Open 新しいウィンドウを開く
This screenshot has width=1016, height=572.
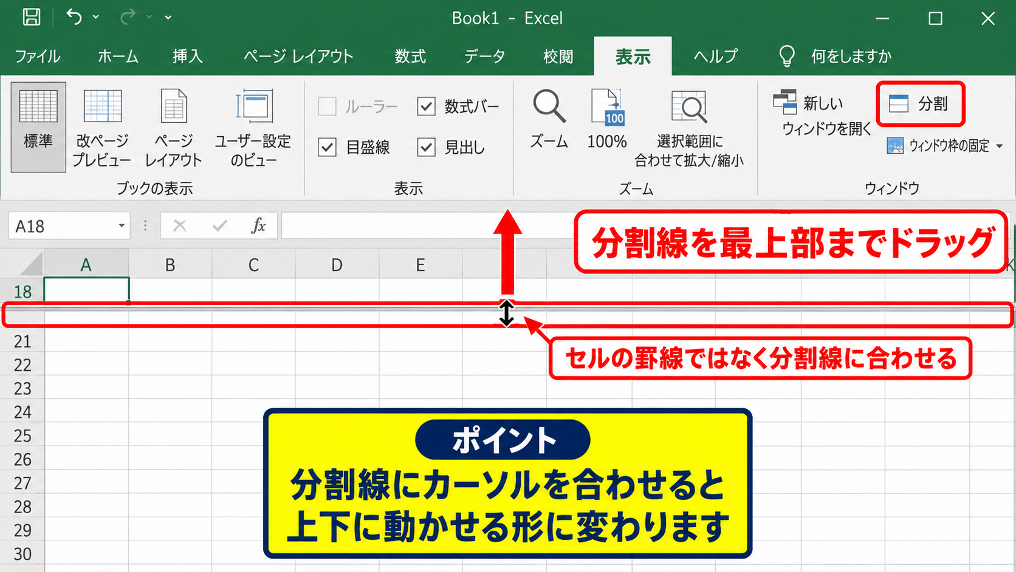coord(823,114)
